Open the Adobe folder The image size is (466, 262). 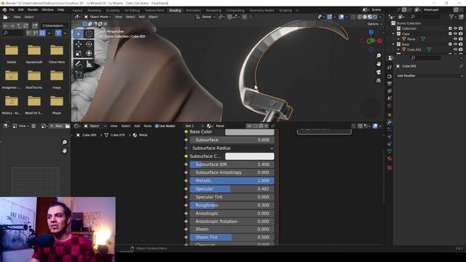pyautogui.click(x=12, y=53)
